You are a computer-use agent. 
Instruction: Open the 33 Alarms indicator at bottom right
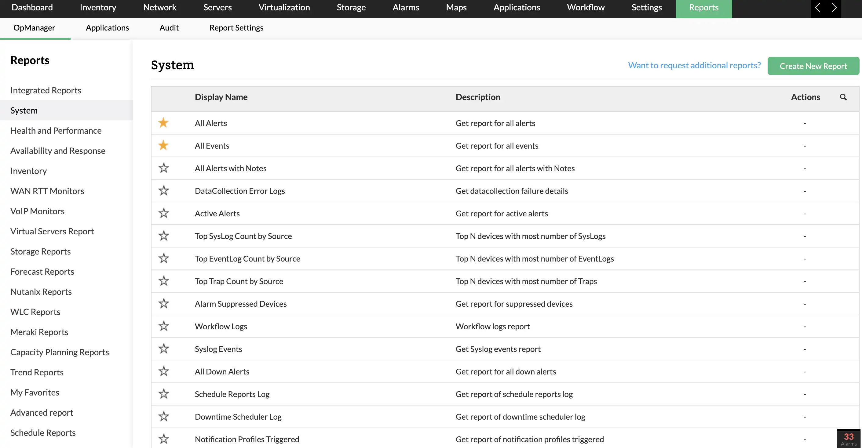click(848, 438)
